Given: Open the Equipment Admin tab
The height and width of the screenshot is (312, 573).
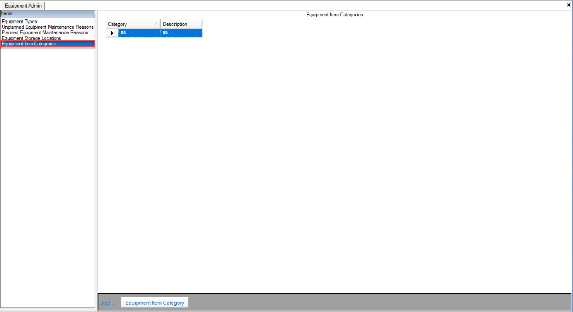Looking at the screenshot, I should tap(23, 5).
